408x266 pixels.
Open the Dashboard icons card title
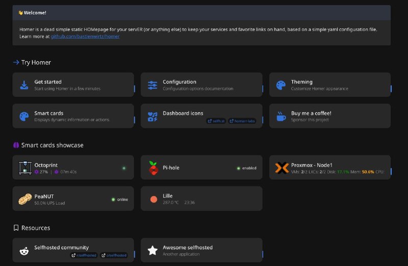183,113
